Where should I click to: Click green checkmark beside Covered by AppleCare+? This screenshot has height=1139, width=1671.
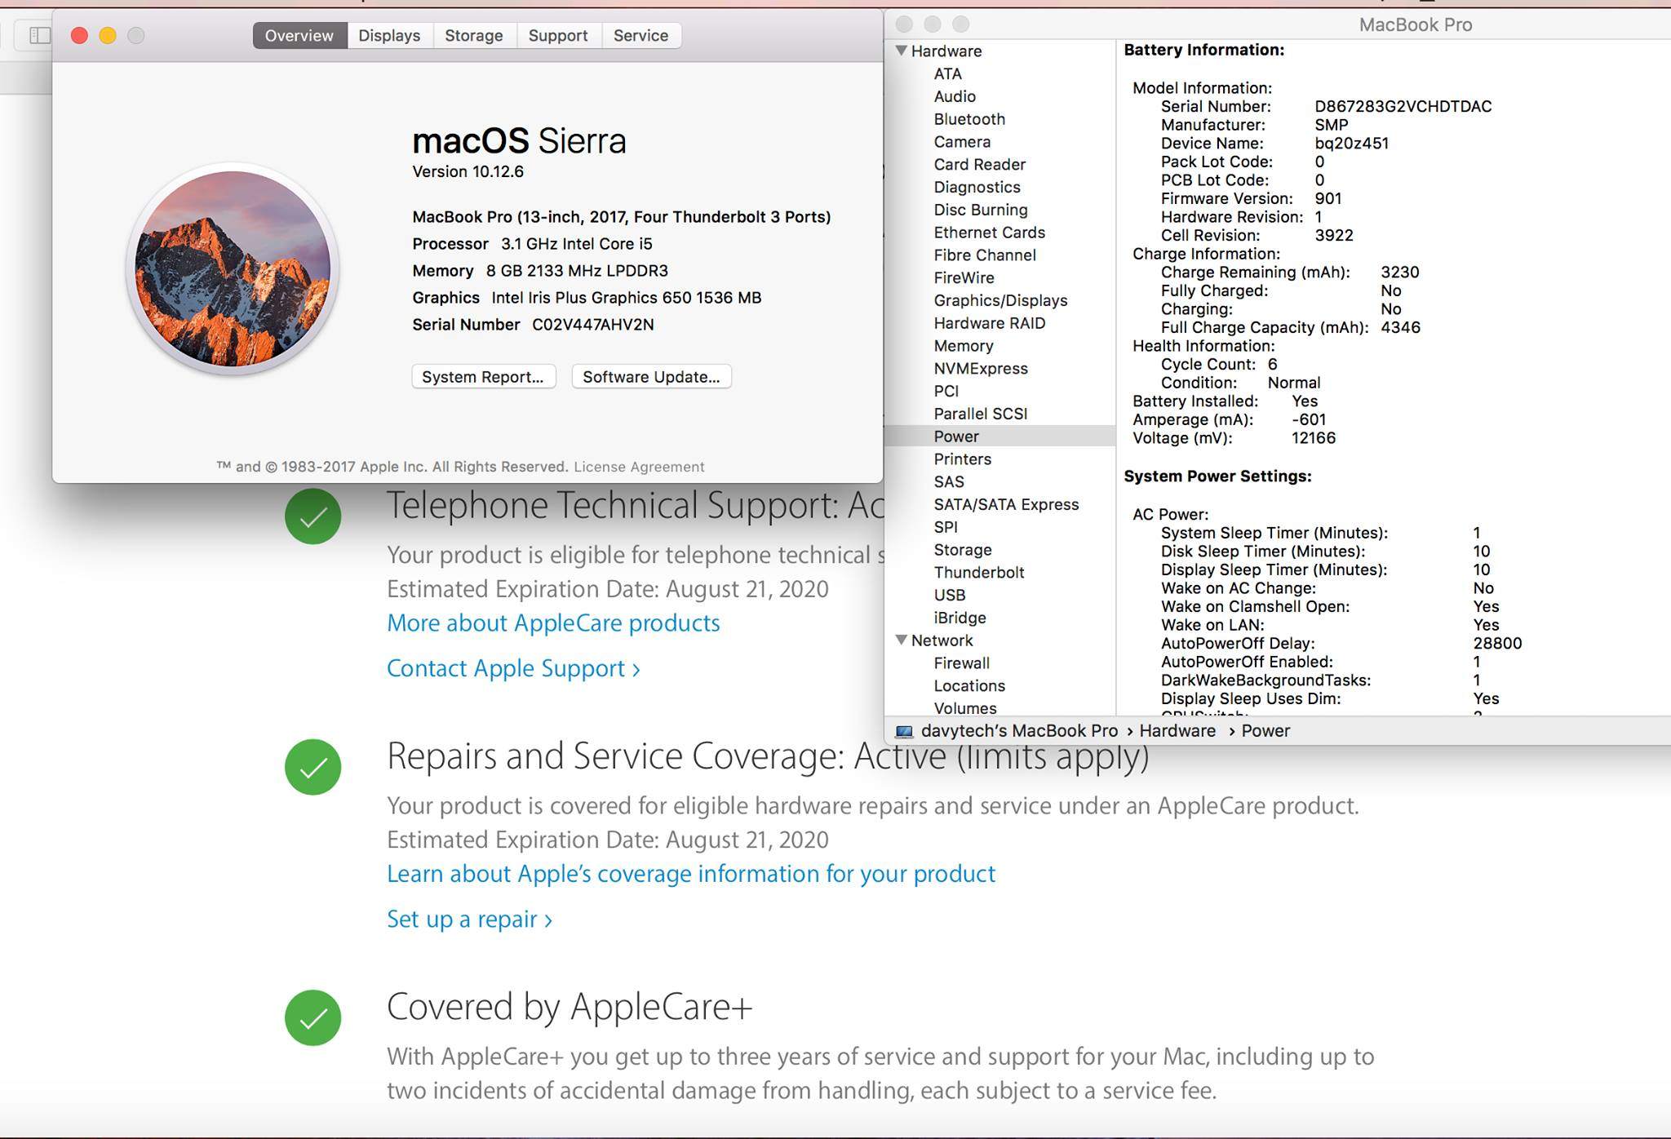tap(313, 1017)
